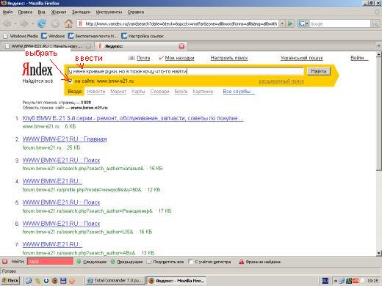Go back with the browser Back arrow

[x=7, y=23]
